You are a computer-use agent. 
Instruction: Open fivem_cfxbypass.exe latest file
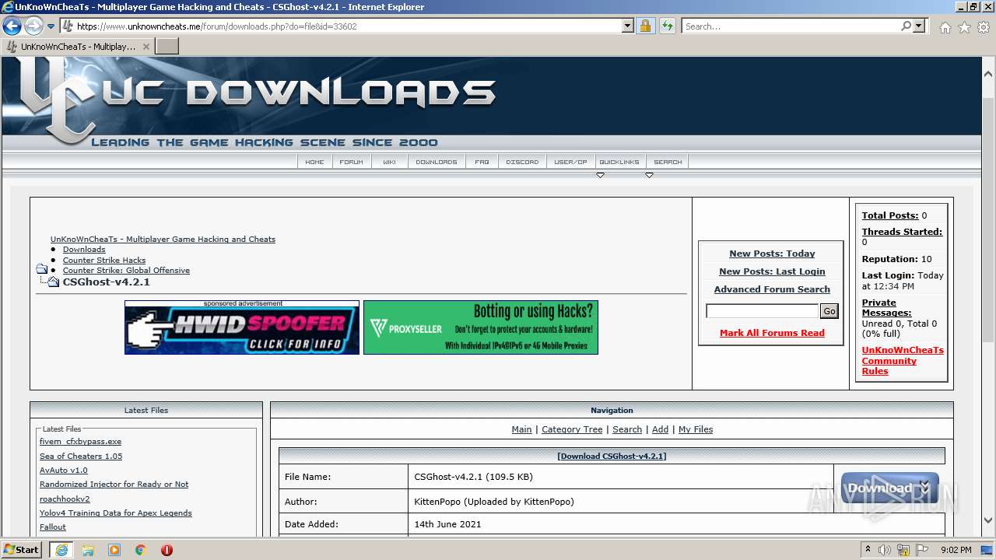click(x=80, y=442)
